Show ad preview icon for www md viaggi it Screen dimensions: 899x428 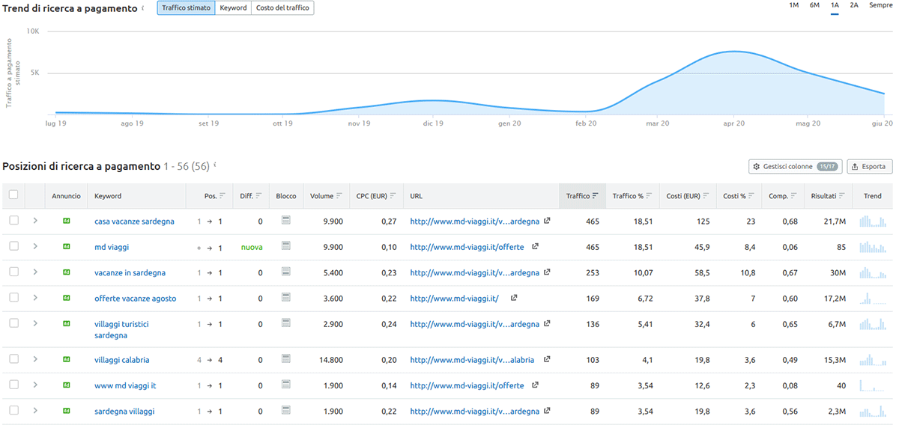coord(66,385)
